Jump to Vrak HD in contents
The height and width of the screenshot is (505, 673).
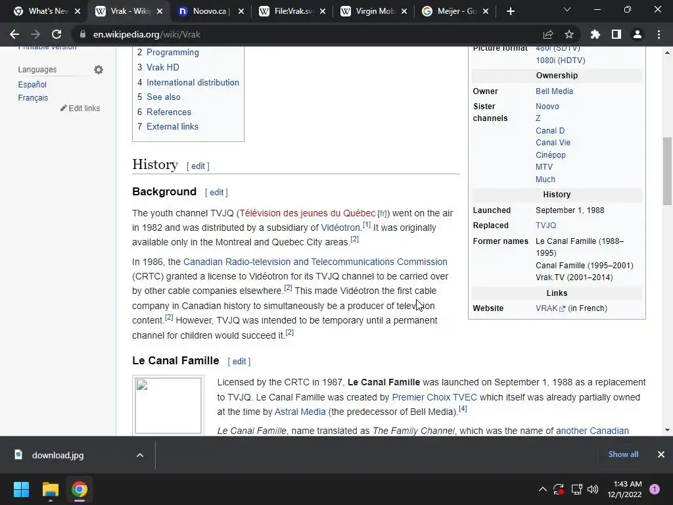[x=163, y=68]
